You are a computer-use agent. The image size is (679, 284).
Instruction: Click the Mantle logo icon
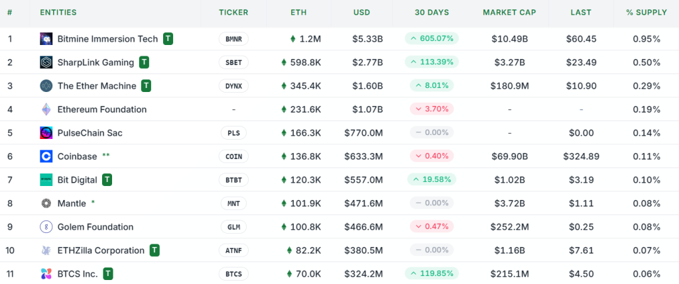46,203
